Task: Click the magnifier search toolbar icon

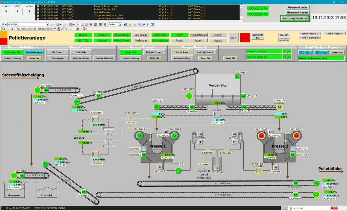Action: pyautogui.click(x=78, y=25)
